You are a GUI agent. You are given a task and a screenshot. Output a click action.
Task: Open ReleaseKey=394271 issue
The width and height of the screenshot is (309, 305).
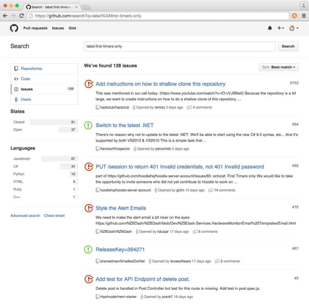[x=120, y=249]
